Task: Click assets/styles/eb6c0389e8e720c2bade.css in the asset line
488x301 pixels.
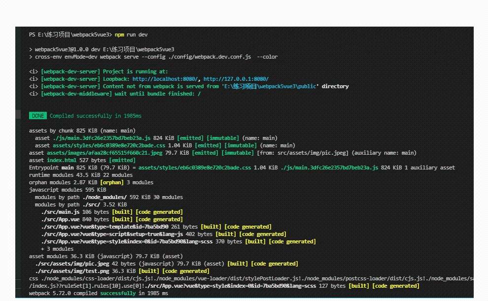Action: pyautogui.click(x=109, y=145)
